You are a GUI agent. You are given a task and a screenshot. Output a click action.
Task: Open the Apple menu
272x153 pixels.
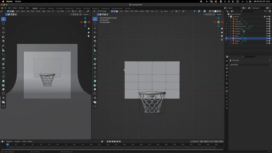coord(3,1)
